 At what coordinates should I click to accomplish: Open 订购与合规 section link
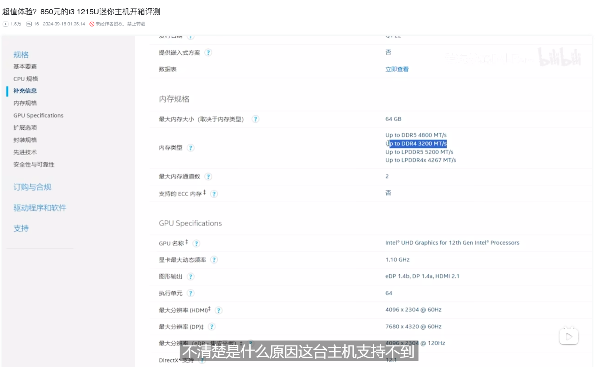click(32, 187)
